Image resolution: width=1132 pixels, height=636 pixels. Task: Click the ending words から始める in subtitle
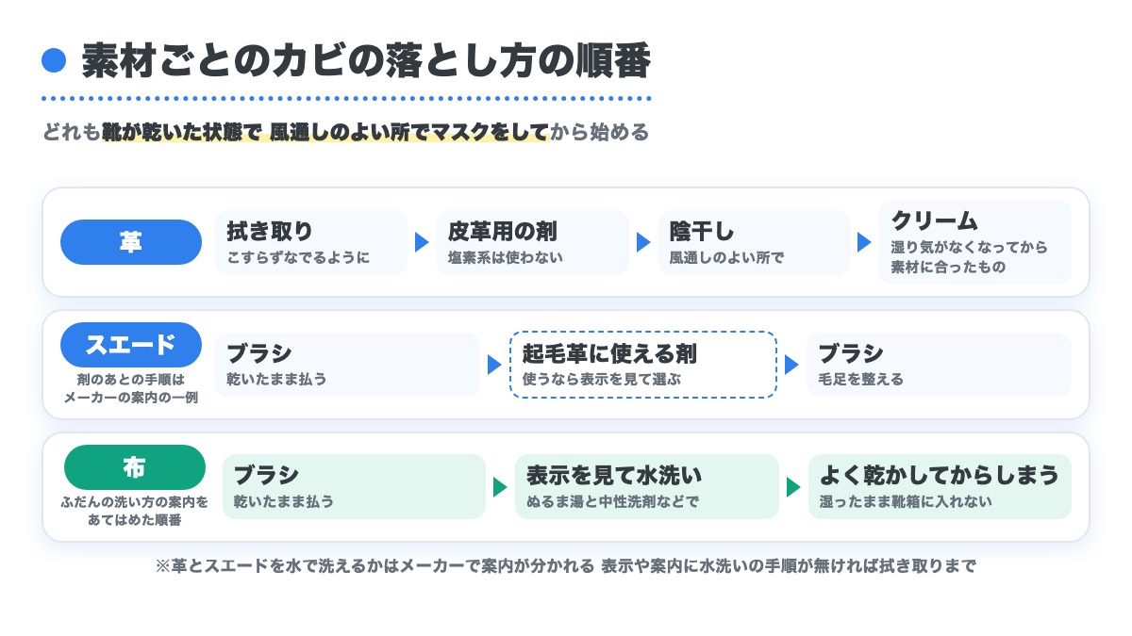pyautogui.click(x=600, y=132)
